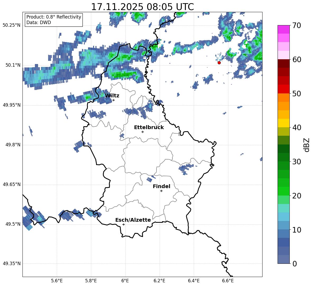Click the 6.2°E longitude label

pyautogui.click(x=159, y=281)
